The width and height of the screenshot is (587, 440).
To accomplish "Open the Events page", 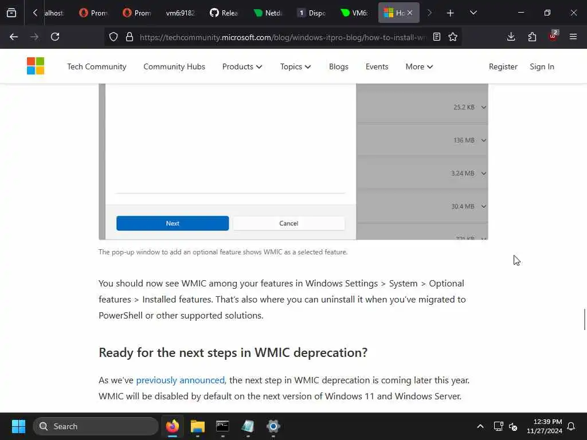I will tap(377, 66).
